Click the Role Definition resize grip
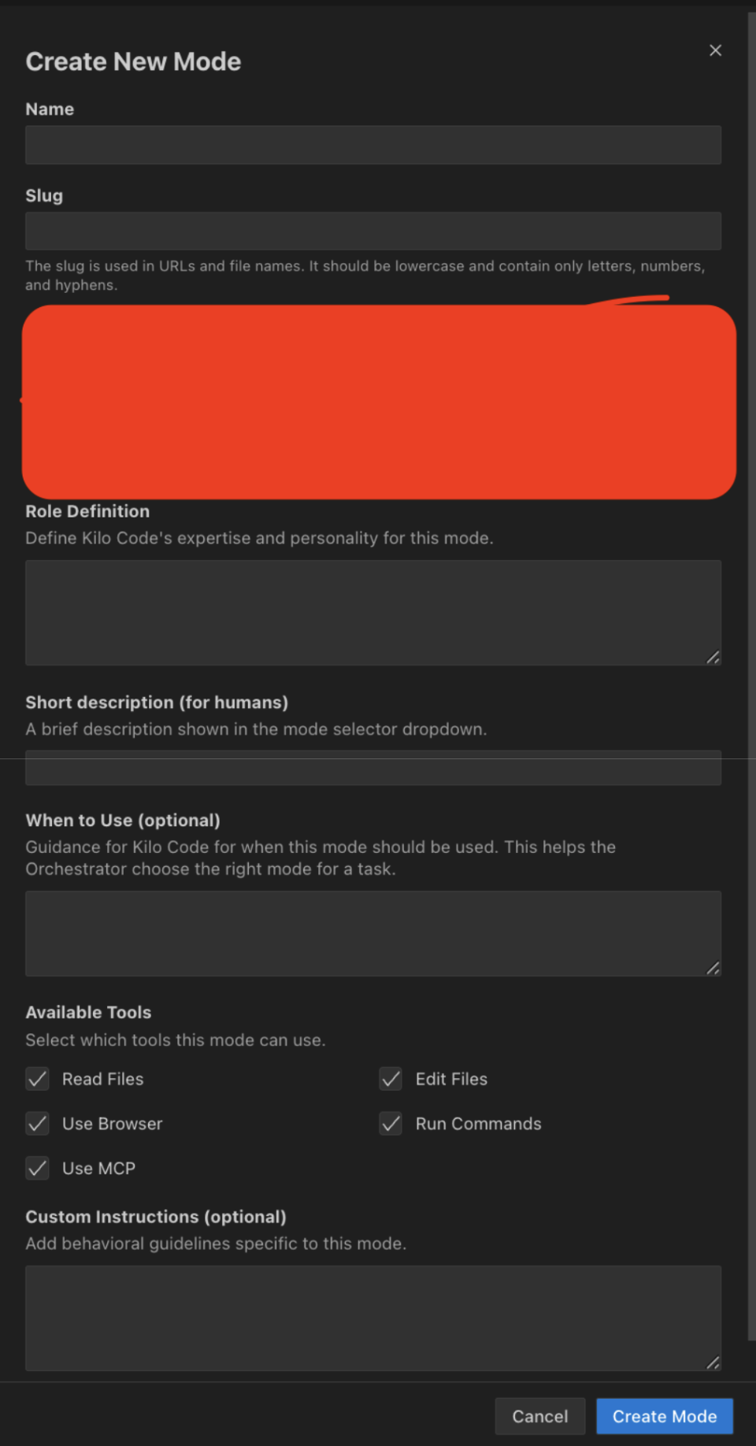 [713, 658]
